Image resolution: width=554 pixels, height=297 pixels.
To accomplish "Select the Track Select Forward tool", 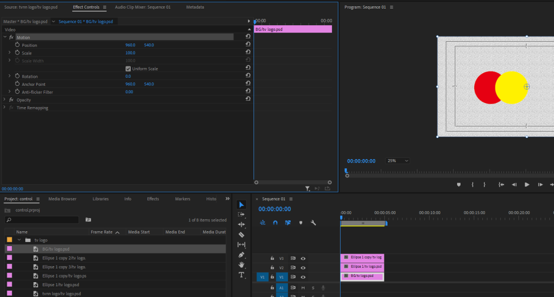I will pyautogui.click(x=241, y=215).
